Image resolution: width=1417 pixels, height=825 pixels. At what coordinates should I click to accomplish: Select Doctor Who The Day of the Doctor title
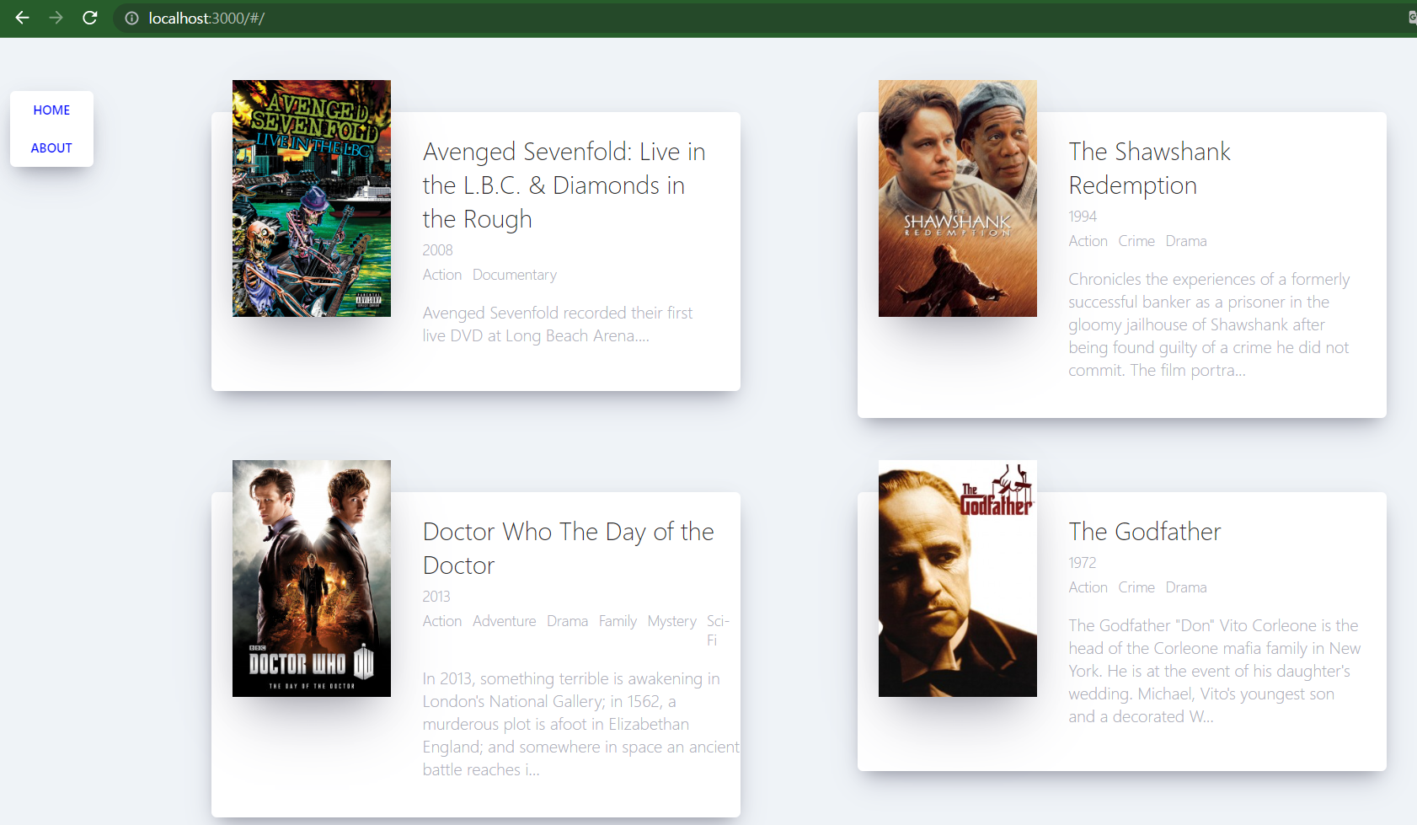569,549
